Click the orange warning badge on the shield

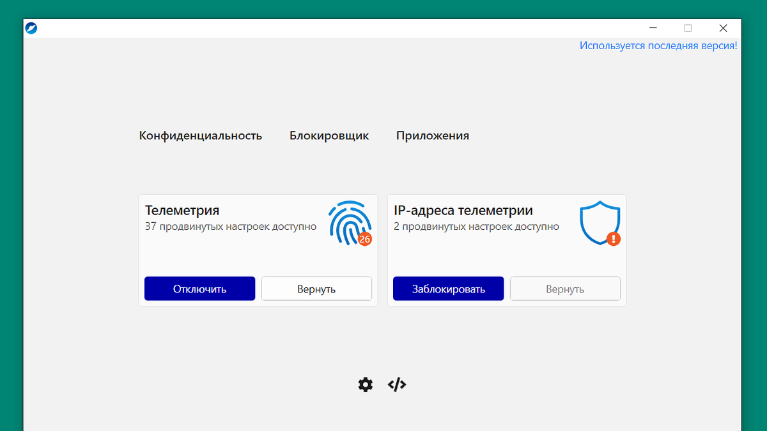(x=612, y=239)
